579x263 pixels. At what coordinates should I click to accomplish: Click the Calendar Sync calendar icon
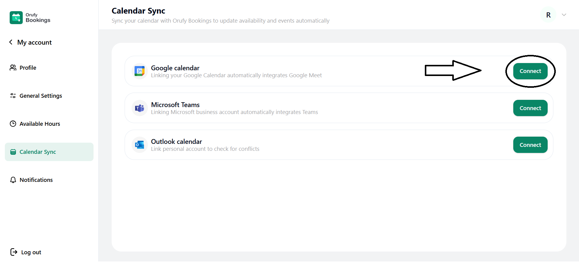[13, 152]
